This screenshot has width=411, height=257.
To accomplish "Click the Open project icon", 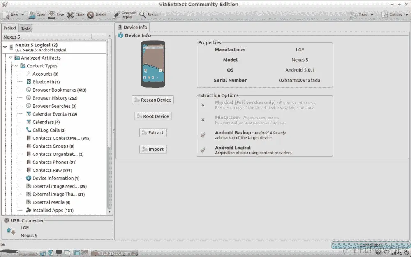I will pos(32,15).
